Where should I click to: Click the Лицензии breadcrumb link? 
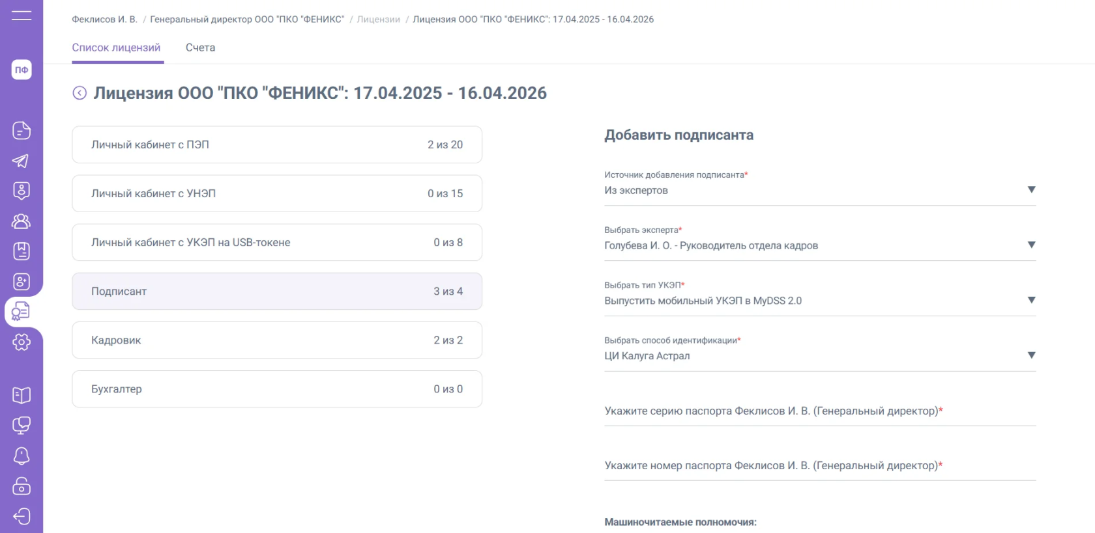pos(378,20)
